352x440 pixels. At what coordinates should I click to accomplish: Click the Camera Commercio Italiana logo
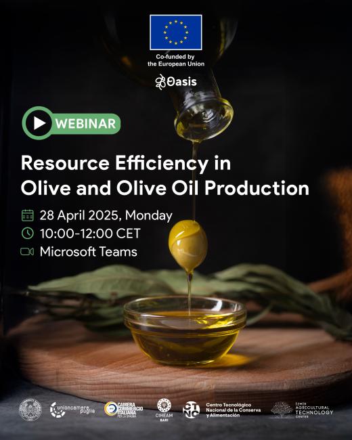[123, 410]
